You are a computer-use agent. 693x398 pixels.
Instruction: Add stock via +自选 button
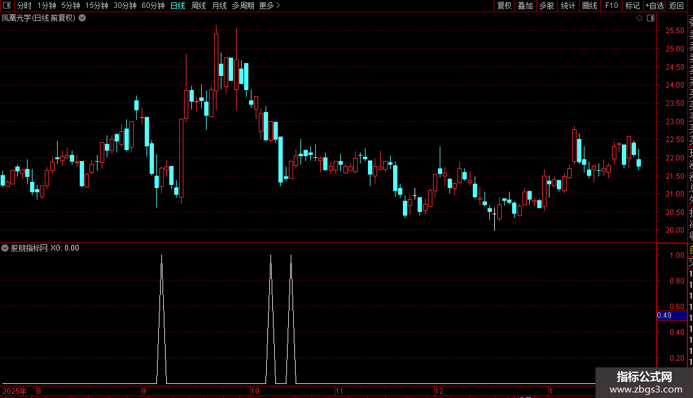pos(654,6)
